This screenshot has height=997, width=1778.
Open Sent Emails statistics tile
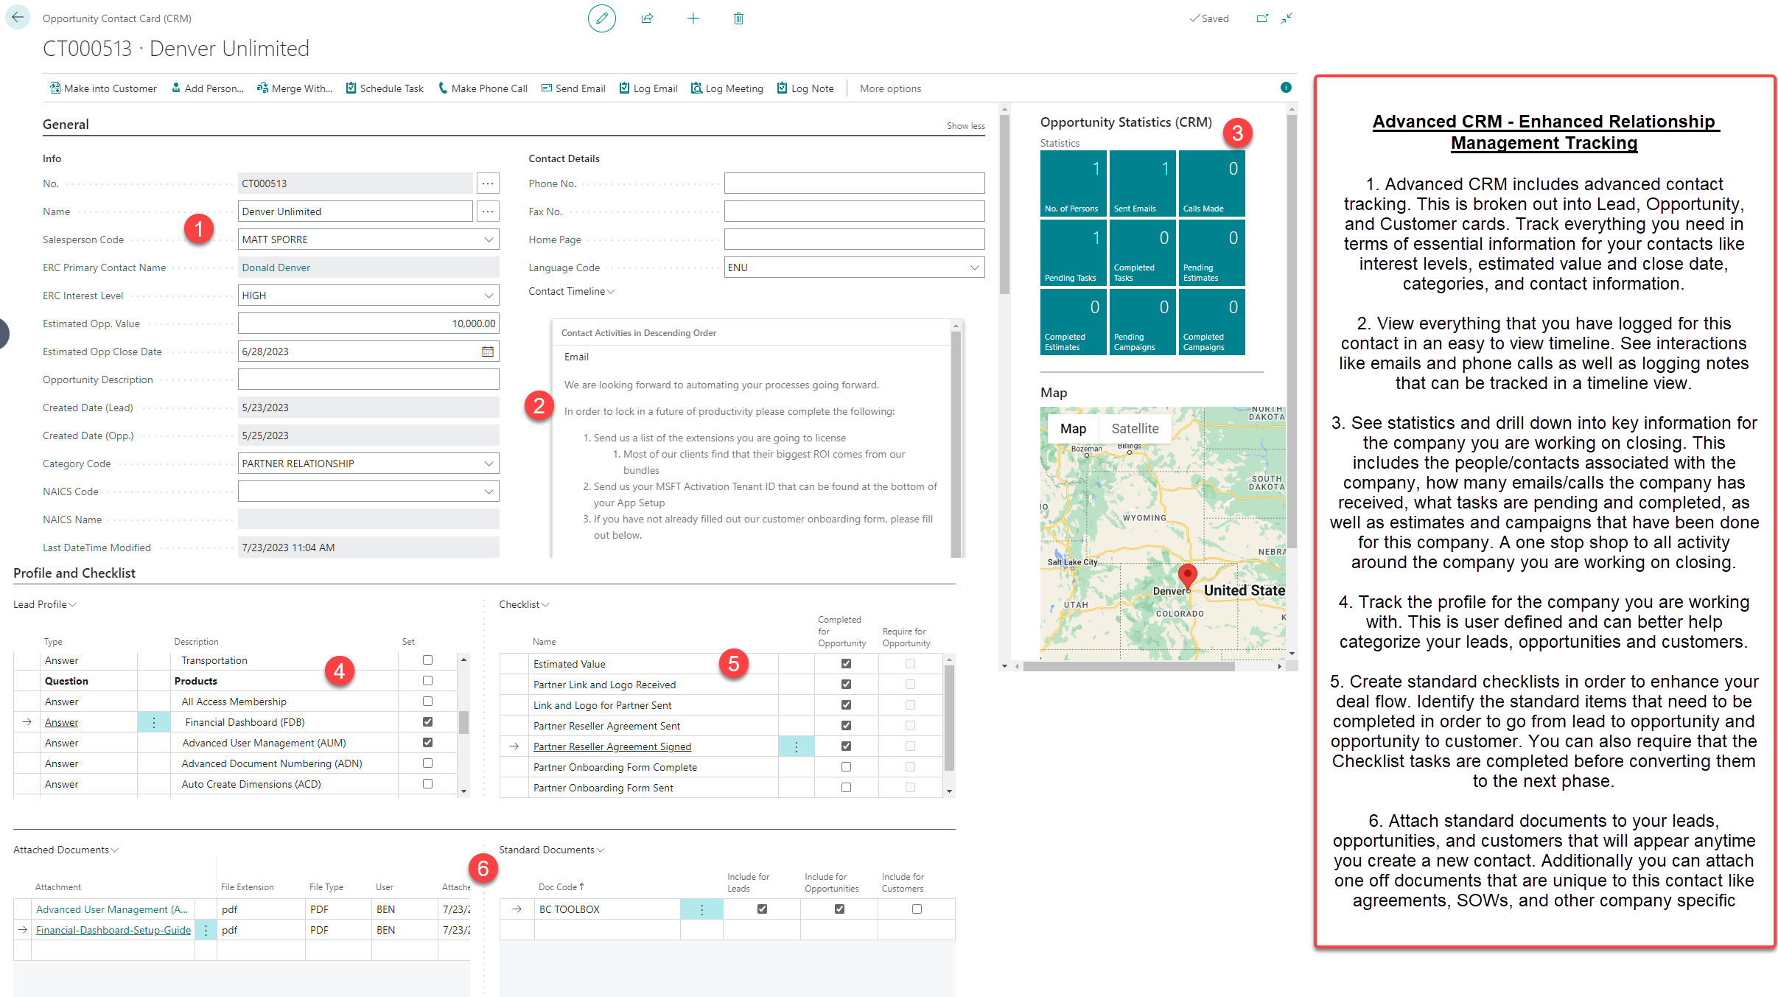point(1142,183)
